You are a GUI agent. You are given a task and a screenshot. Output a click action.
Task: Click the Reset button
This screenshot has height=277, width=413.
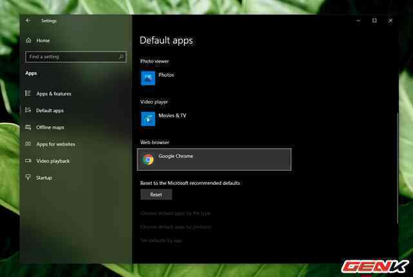click(156, 195)
